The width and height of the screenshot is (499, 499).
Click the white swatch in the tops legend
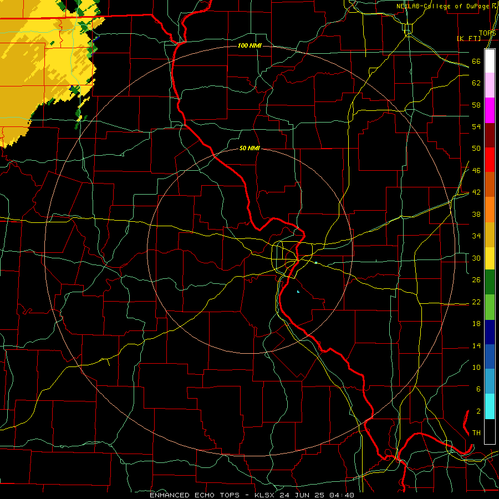[x=490, y=61]
